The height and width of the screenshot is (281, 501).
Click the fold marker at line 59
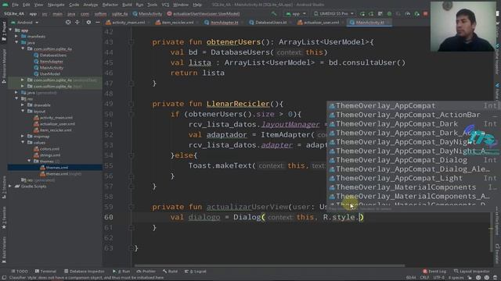click(x=131, y=207)
